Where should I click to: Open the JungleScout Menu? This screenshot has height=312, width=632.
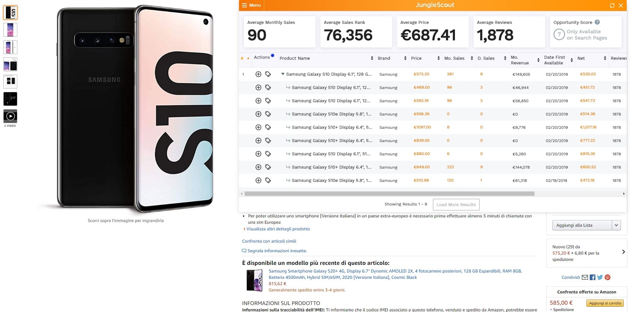pyautogui.click(x=251, y=5)
